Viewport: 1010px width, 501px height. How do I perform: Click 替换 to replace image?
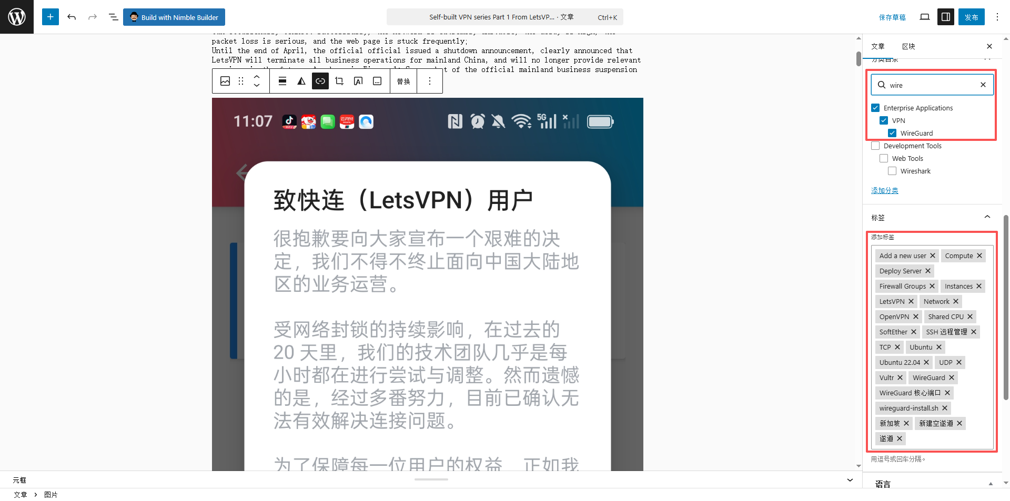403,81
